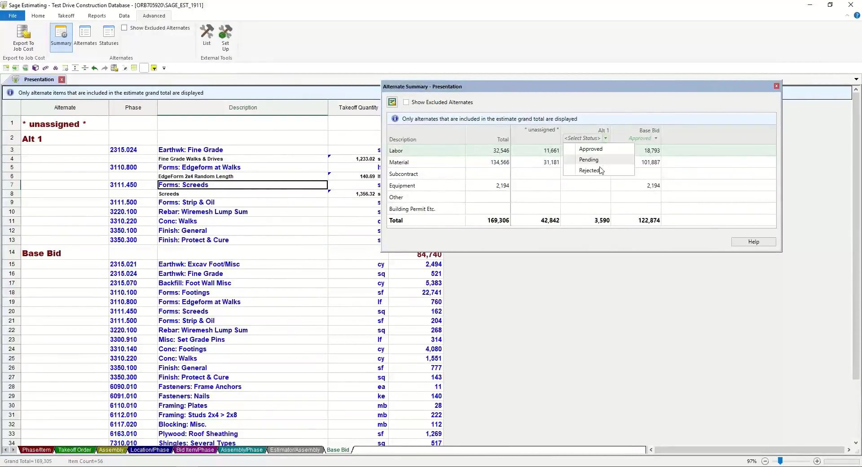Screen dimensions: 862x467
Task: Open the quick access toolbar customize arrow
Action: 164,68
